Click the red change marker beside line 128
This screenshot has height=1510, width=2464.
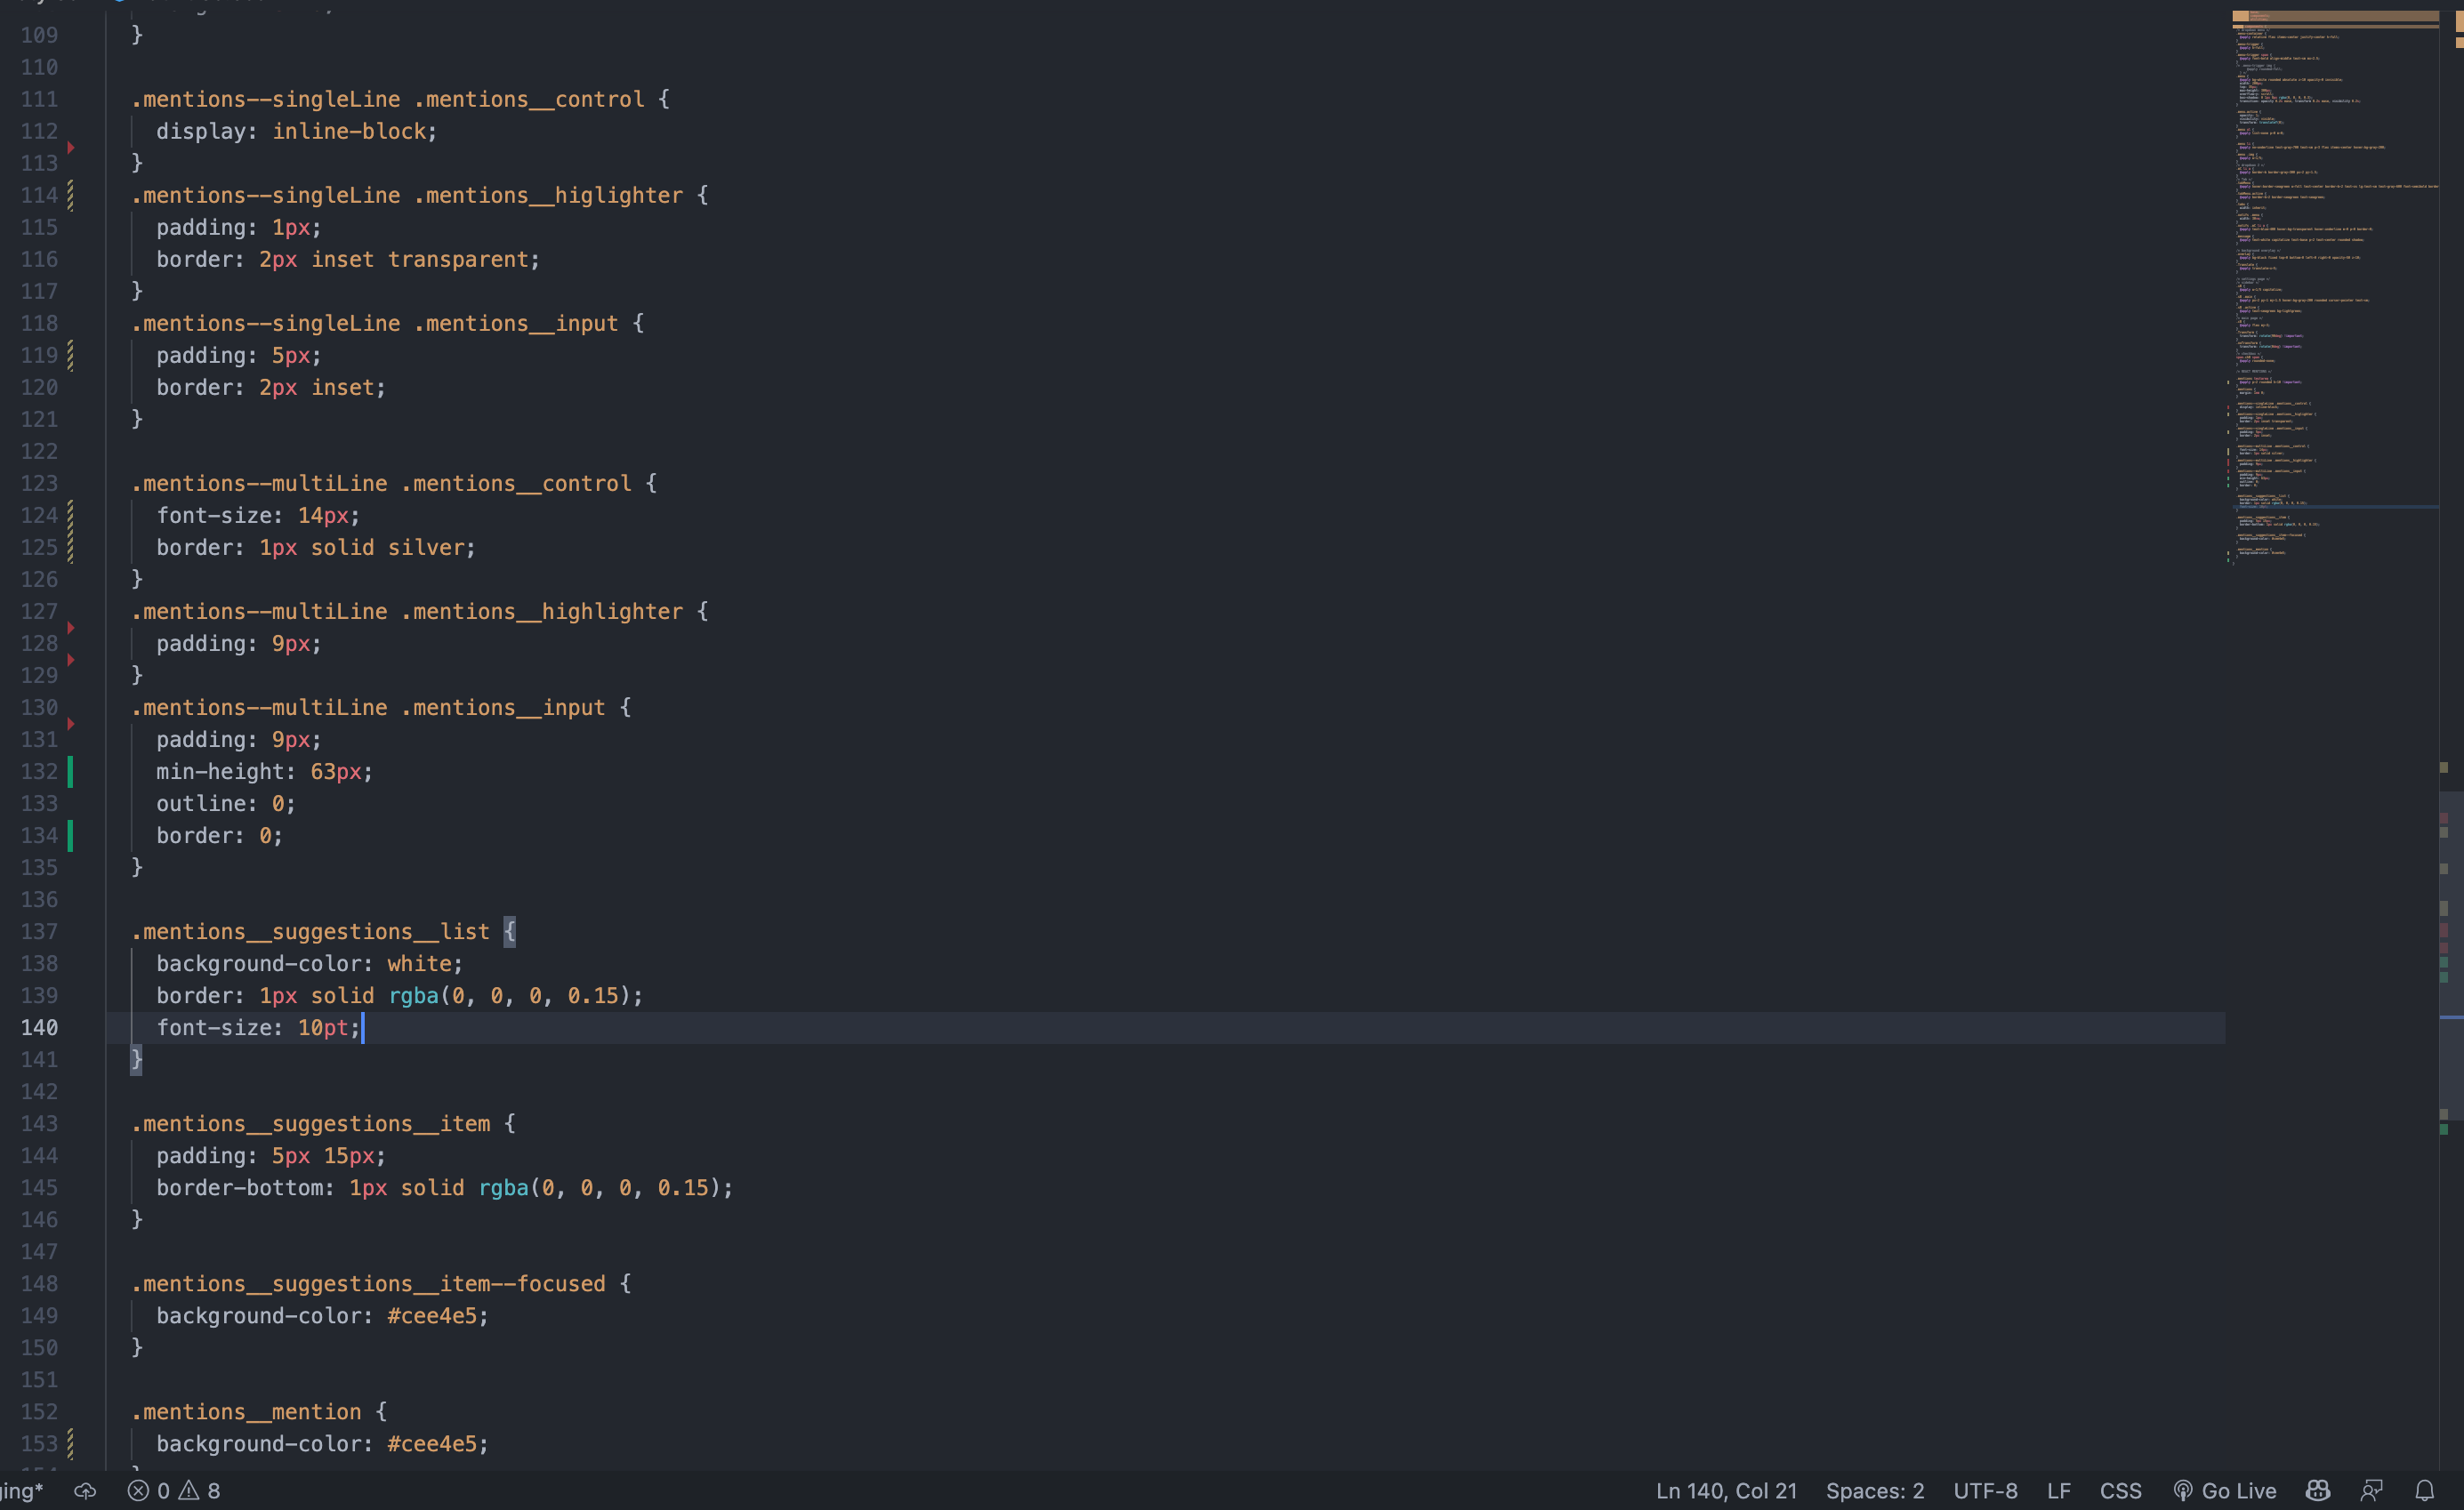click(70, 627)
